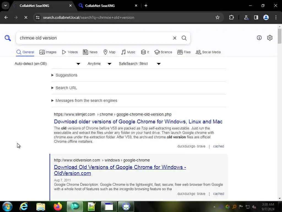
Task: Open cached link of slimjet result
Action: (218, 146)
